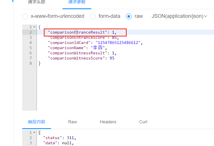This screenshot has width=214, height=146.
Task: Click the closing brace on line 8
Action: [39, 63]
